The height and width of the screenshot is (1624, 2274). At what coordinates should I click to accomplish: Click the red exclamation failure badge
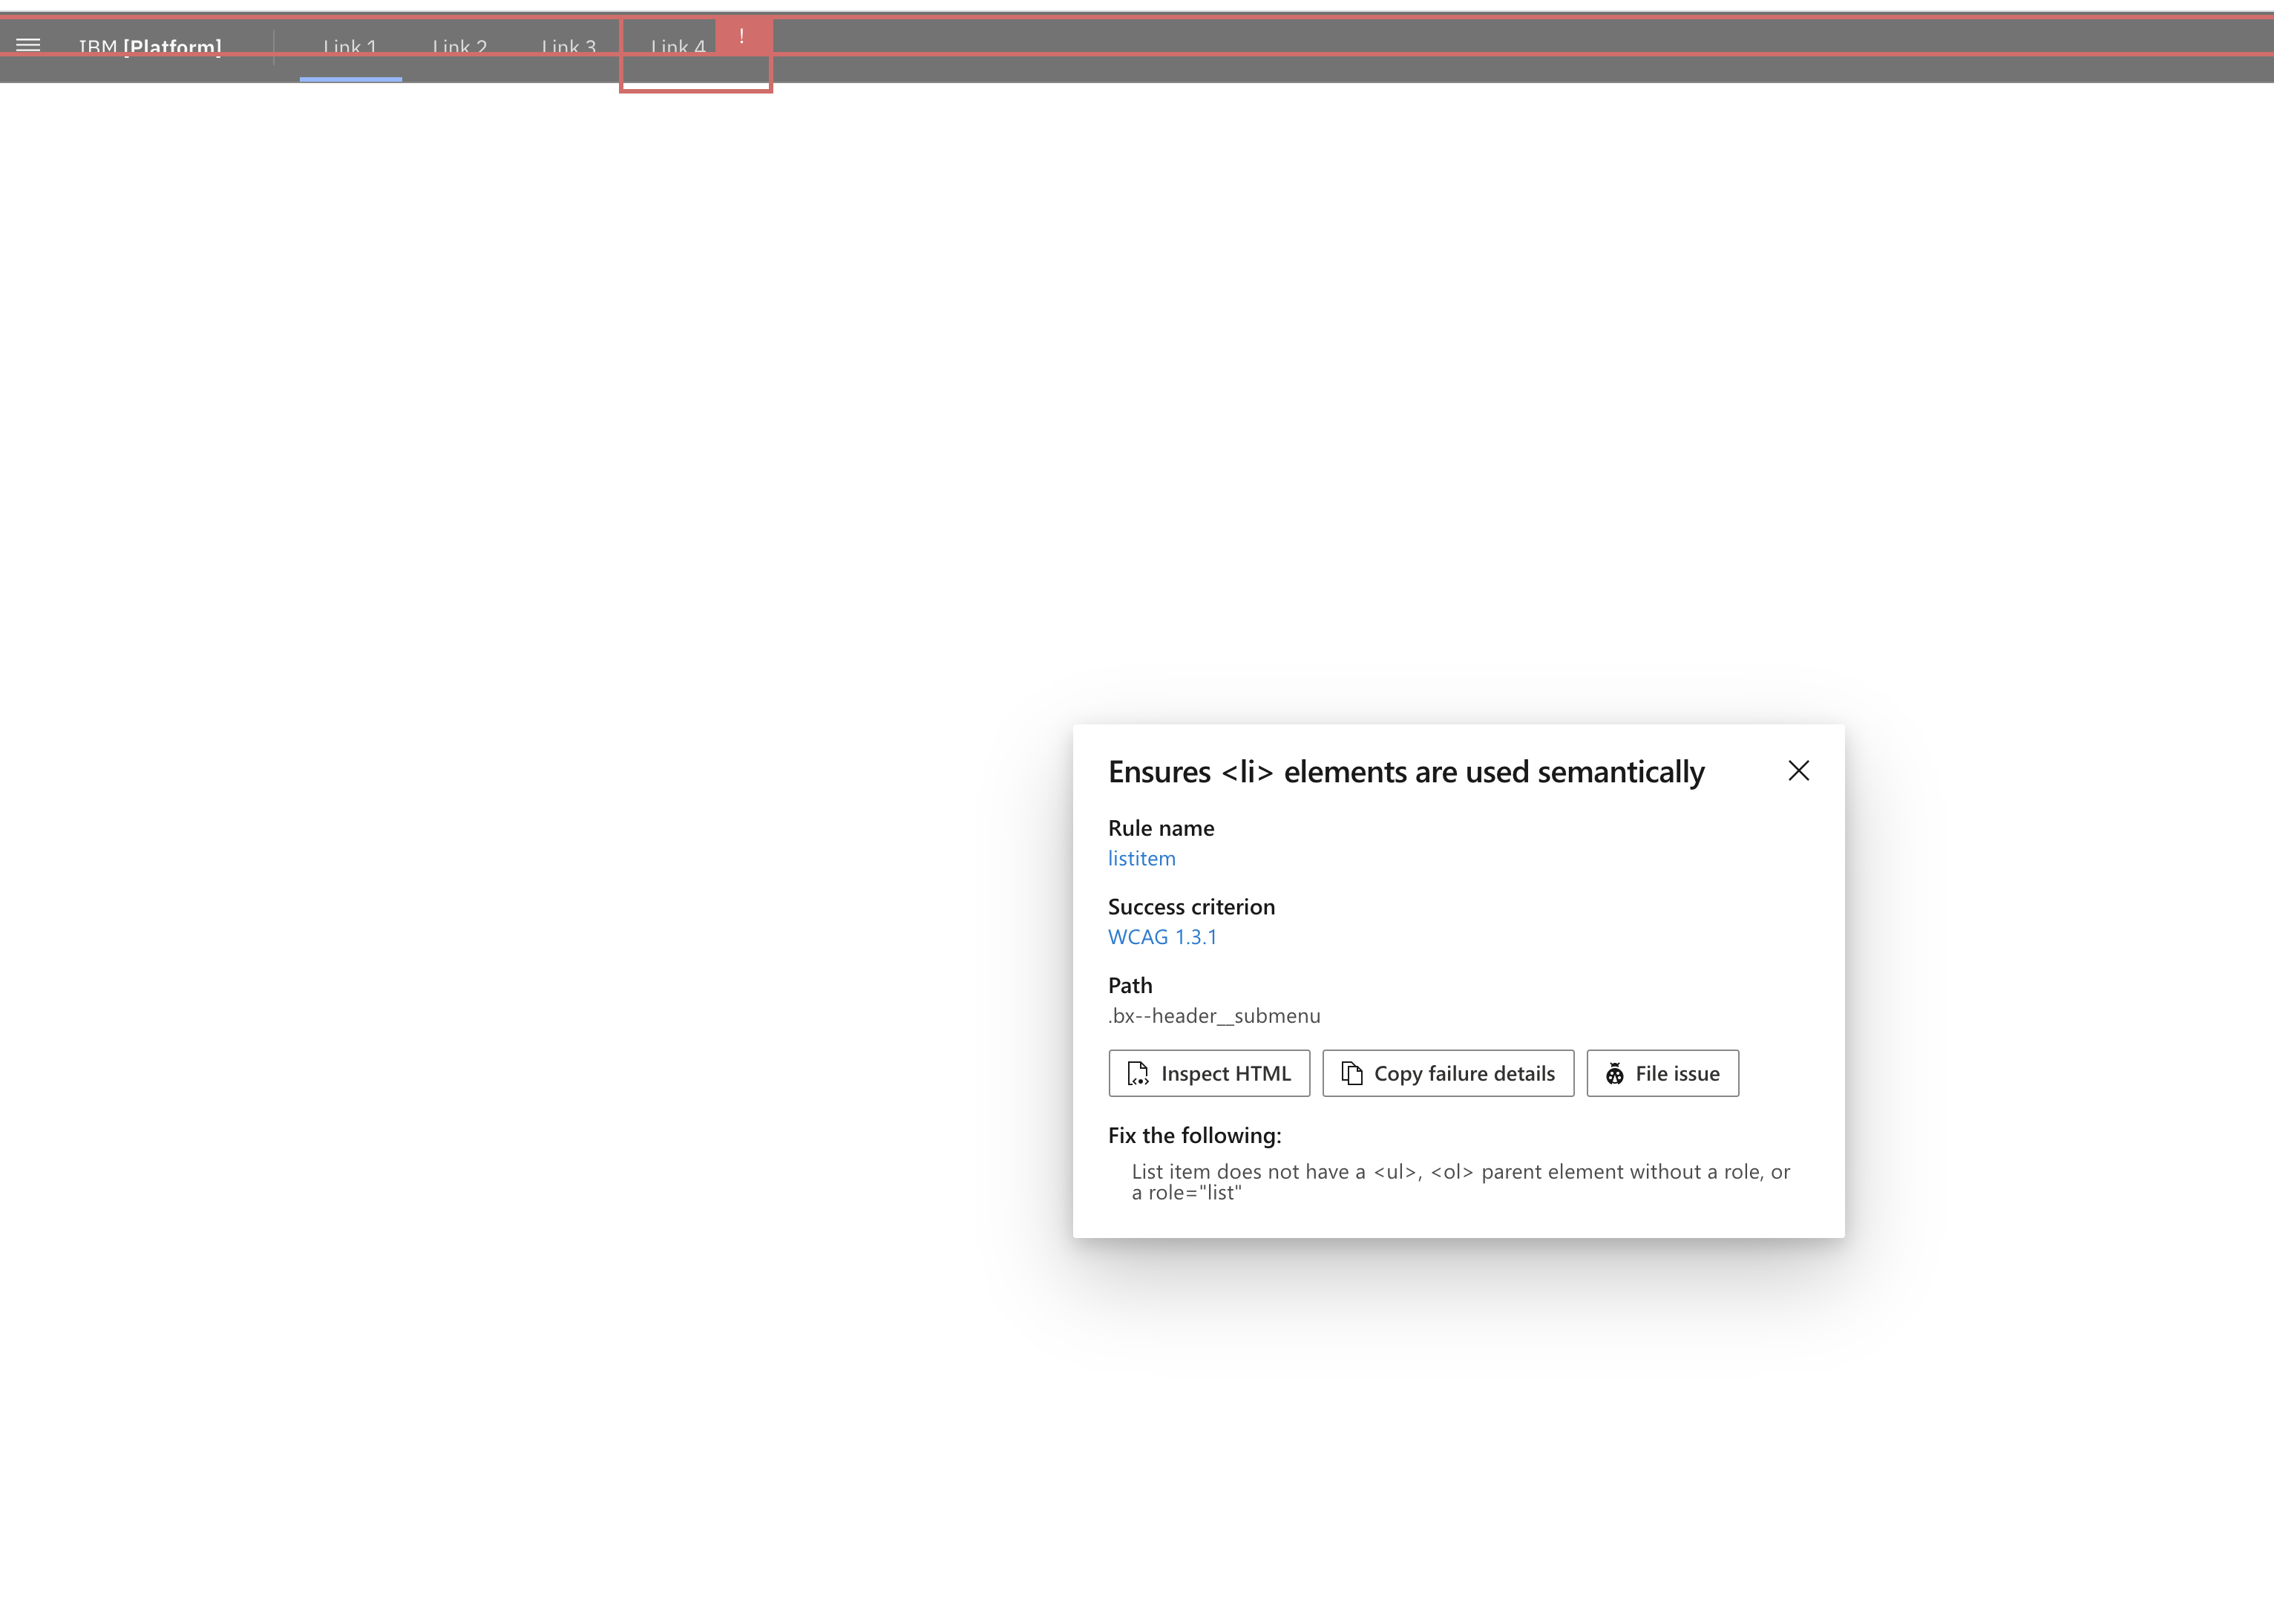pos(742,36)
